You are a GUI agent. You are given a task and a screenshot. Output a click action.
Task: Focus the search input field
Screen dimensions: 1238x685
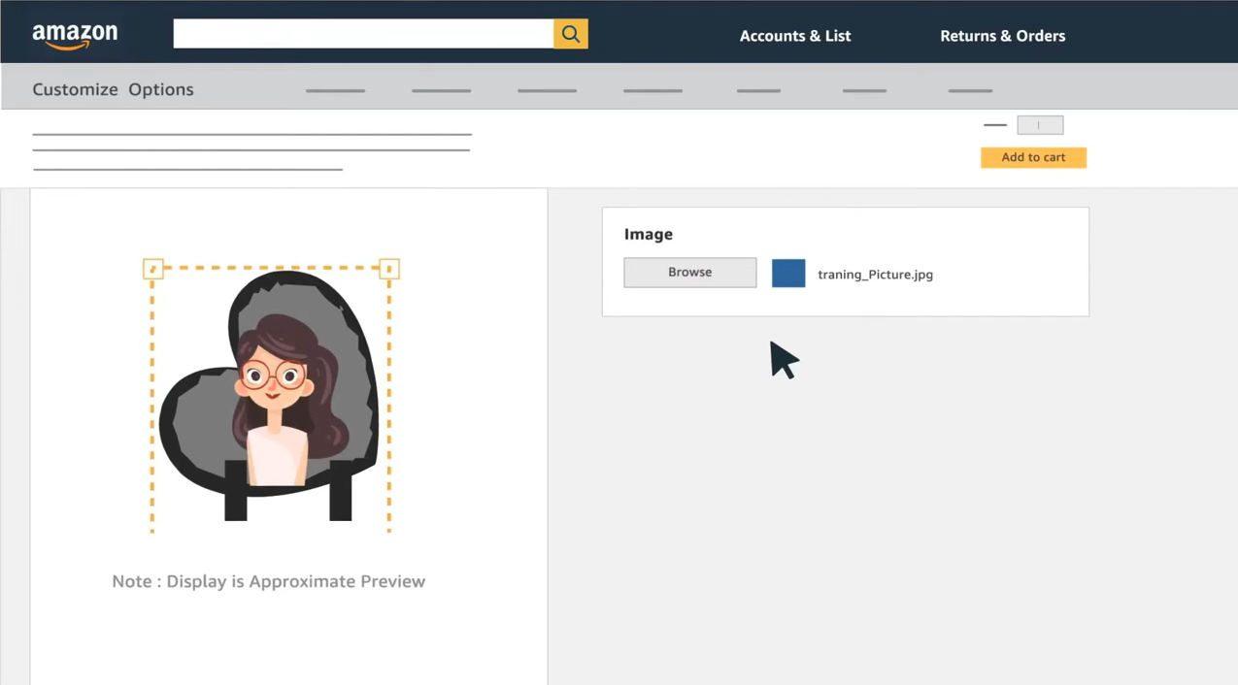[363, 34]
